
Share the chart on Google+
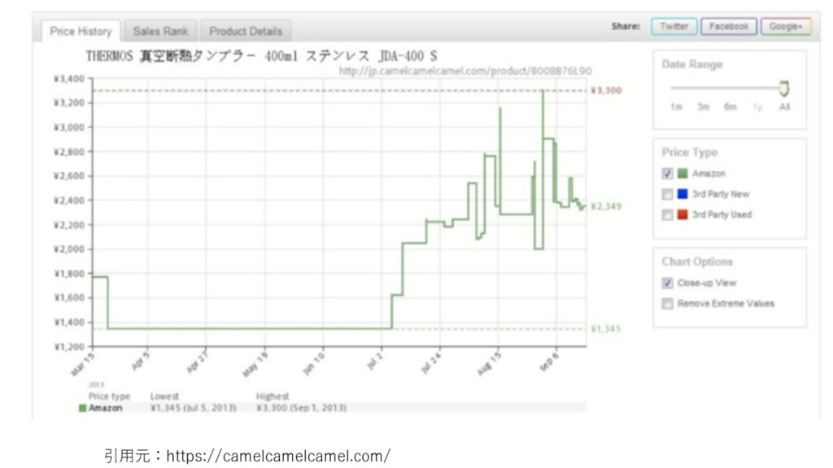click(786, 26)
